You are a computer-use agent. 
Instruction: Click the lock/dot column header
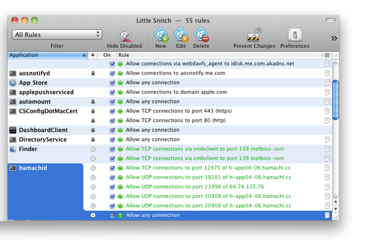(x=93, y=55)
